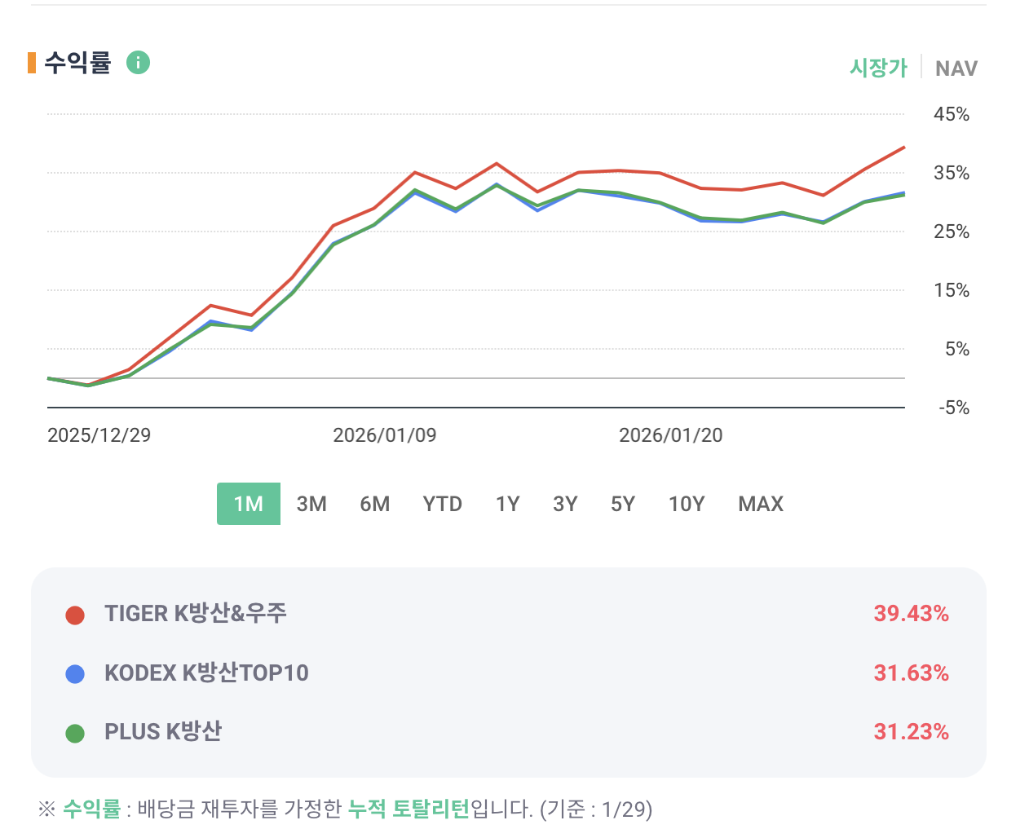Open the KODEX K방산TOP10 fund name
The image size is (1029, 838).
pyautogui.click(x=206, y=673)
